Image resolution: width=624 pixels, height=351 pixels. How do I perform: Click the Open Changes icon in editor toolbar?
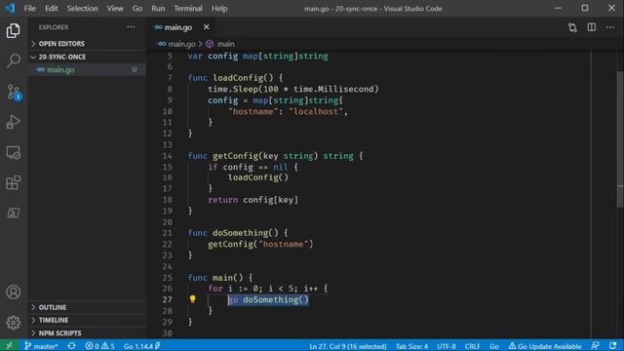tap(572, 27)
